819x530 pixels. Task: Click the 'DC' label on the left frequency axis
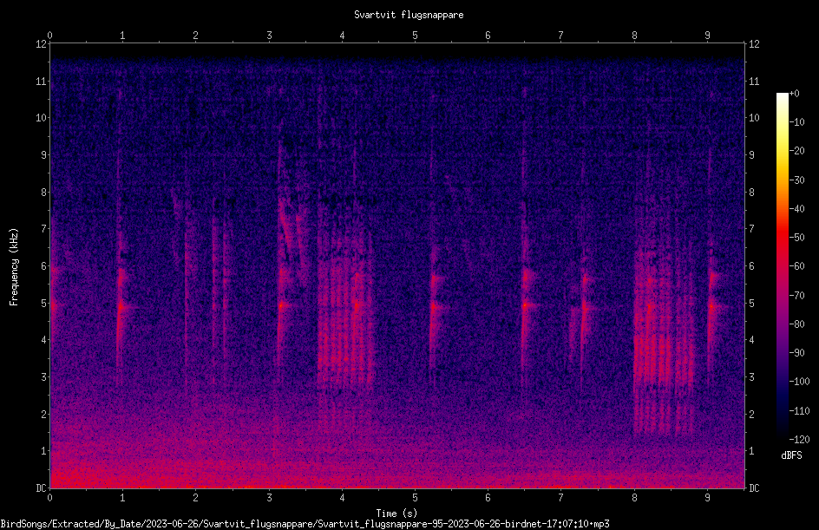(x=42, y=488)
